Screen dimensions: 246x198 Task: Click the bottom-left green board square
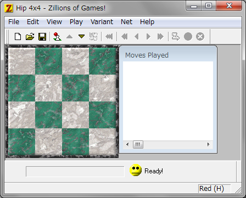(x=21, y=142)
